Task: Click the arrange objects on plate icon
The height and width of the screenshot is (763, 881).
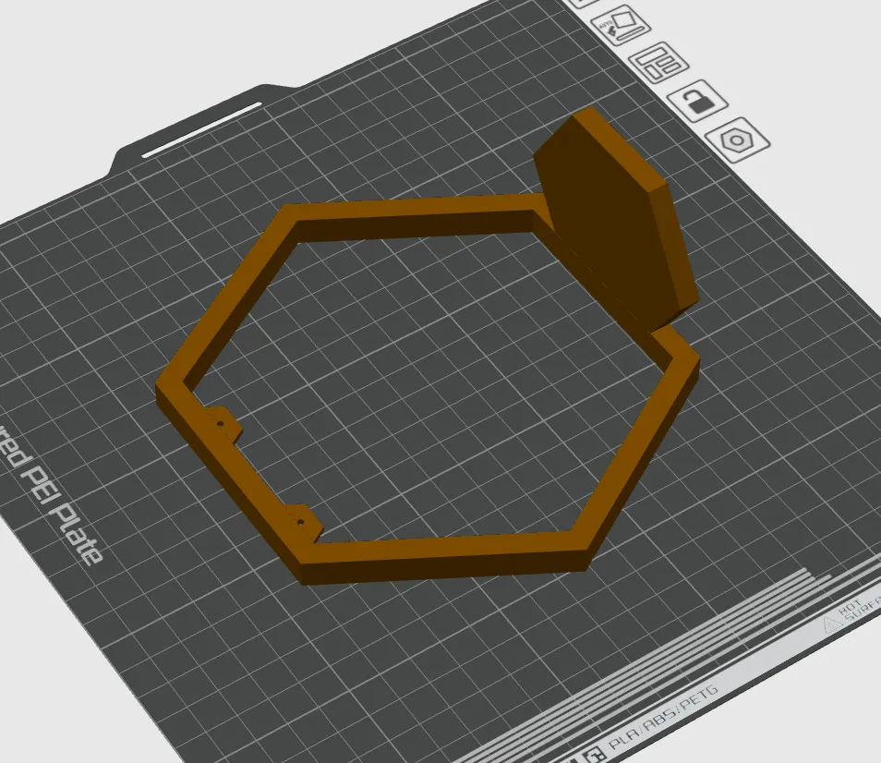Action: click(658, 63)
